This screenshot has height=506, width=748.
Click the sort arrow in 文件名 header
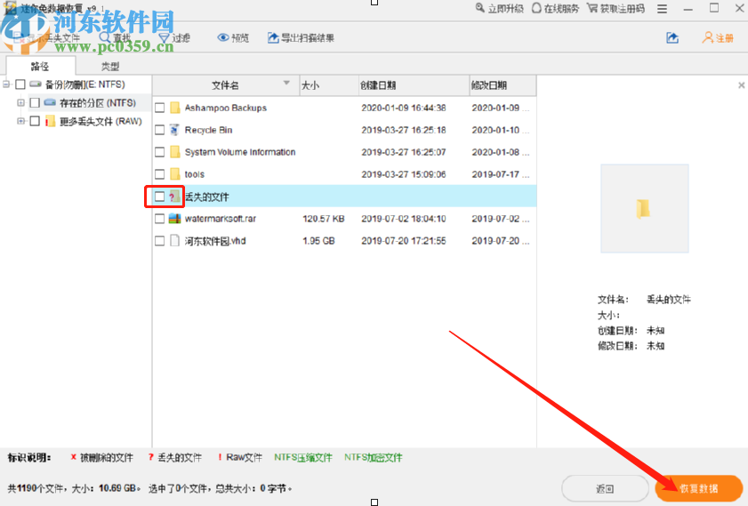click(286, 83)
